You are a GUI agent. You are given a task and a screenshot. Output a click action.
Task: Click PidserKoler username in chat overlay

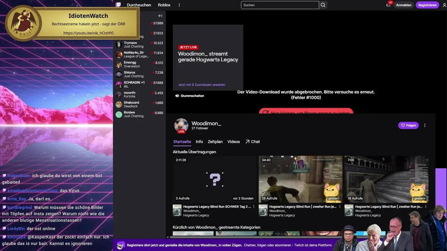(19, 176)
